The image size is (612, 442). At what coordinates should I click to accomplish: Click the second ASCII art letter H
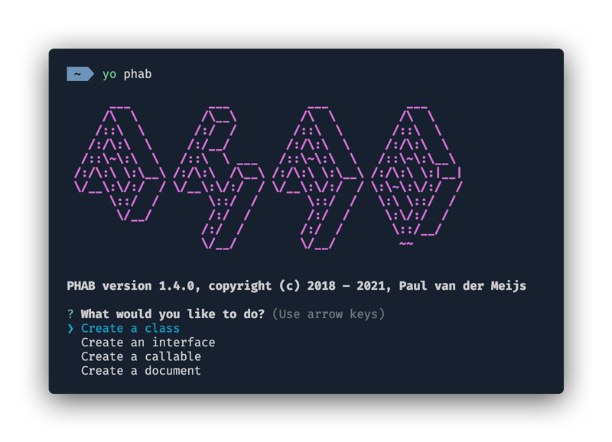pos(219,177)
